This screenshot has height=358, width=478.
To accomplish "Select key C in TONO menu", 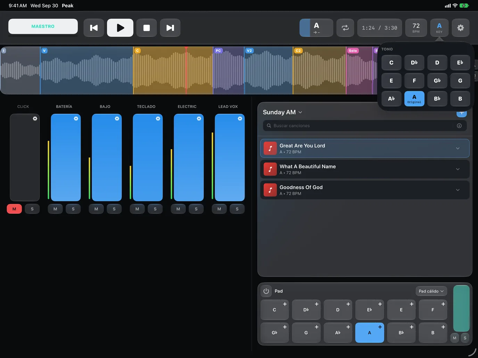I will tap(392, 63).
